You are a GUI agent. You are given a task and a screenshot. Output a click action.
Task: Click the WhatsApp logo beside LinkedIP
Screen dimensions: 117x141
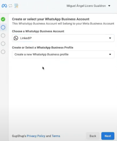(x=16, y=38)
